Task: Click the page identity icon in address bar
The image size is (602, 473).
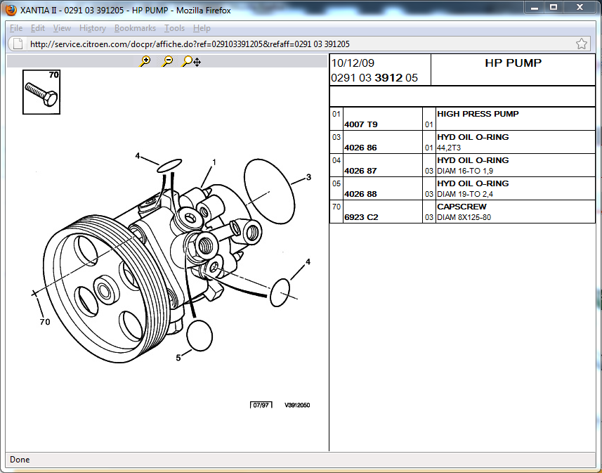Action: point(18,44)
